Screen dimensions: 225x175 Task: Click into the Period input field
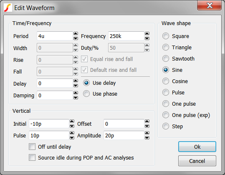pyautogui.click(x=55, y=36)
